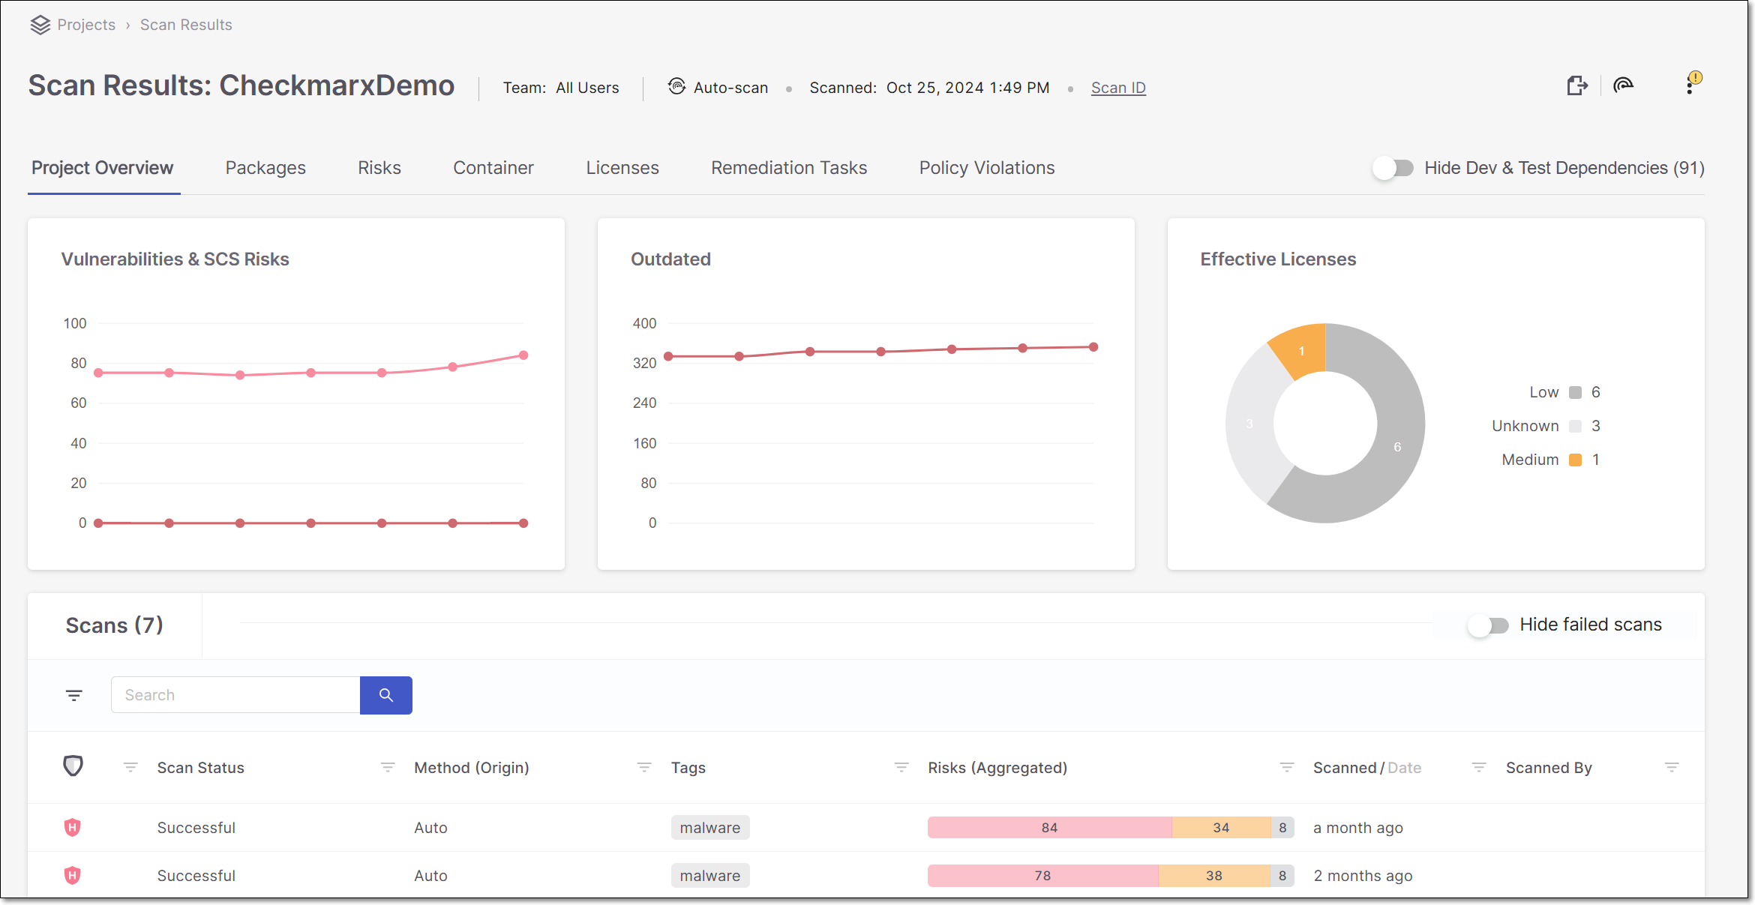Click the orange risk bar showing 38
Image resolution: width=1755 pixels, height=905 pixels.
point(1214,876)
